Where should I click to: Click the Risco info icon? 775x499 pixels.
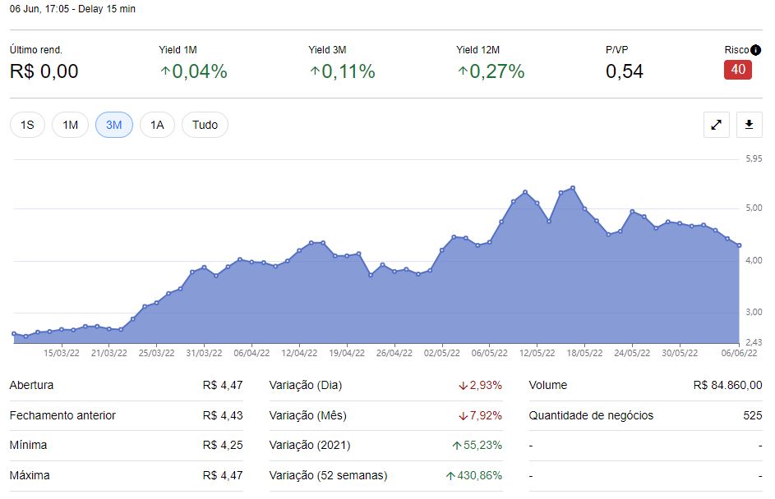click(755, 50)
